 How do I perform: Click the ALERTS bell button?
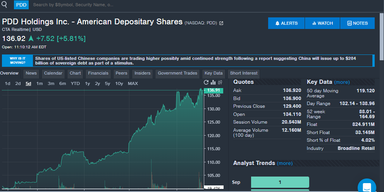pyautogui.click(x=286, y=23)
